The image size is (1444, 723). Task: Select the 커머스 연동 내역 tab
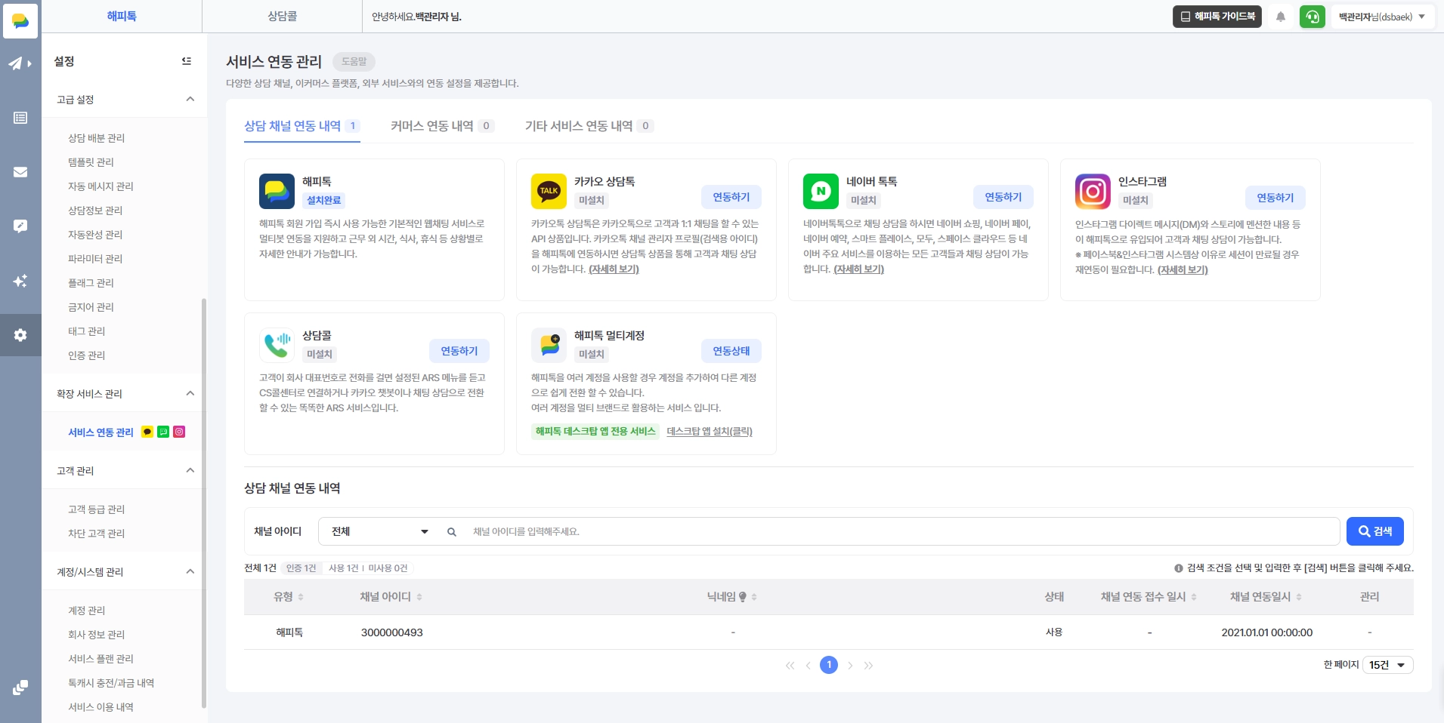tap(442, 126)
